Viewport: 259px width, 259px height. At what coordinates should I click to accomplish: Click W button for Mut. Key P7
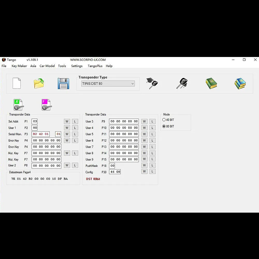point(67,153)
